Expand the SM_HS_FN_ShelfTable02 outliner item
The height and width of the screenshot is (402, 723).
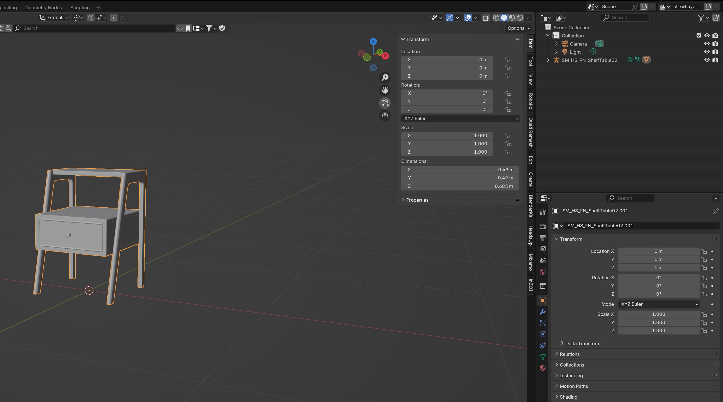(x=548, y=60)
